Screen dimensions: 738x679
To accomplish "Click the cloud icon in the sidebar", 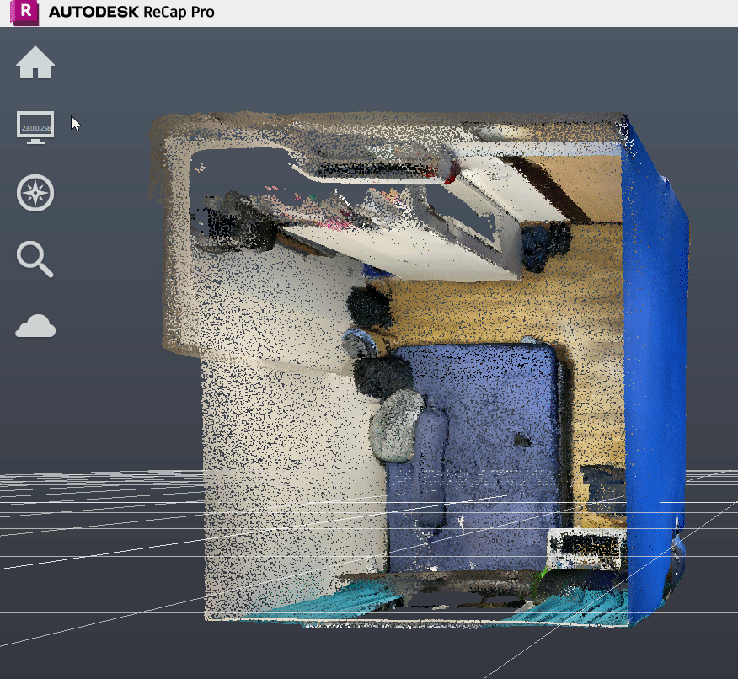I will tap(35, 326).
